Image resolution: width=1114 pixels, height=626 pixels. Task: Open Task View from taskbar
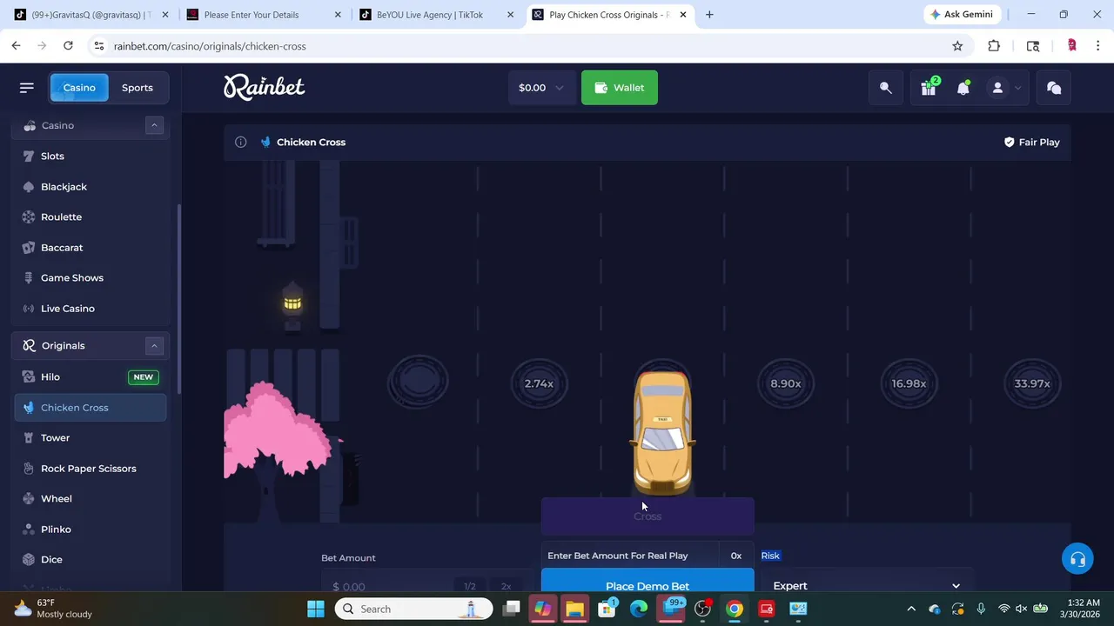pyautogui.click(x=511, y=609)
